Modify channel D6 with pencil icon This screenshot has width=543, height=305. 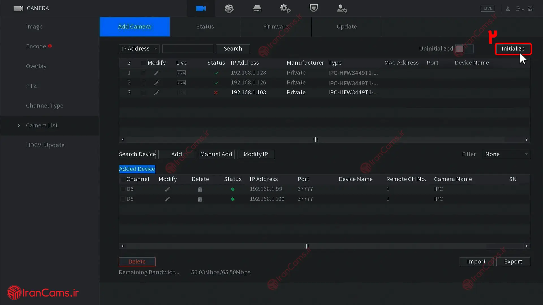coord(168,189)
